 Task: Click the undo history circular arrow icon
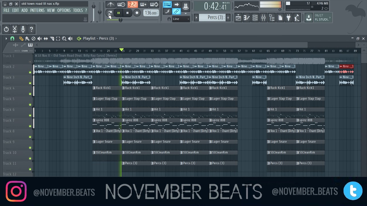6,29
